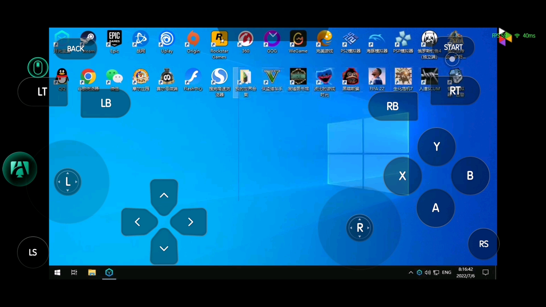Screen dimensions: 546x307
Task: Tap the D-pad up arrow
Action: (x=164, y=197)
